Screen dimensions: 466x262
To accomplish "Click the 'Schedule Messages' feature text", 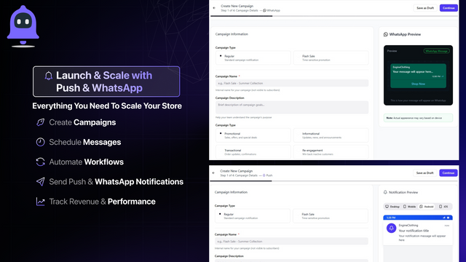I will coord(85,143).
